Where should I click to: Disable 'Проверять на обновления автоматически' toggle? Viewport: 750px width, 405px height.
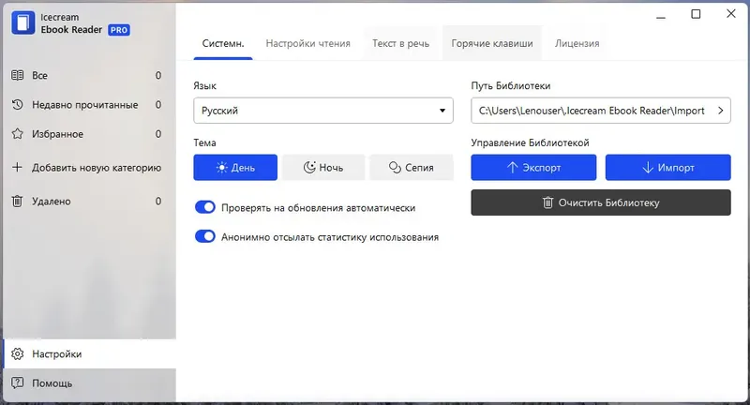(x=204, y=207)
